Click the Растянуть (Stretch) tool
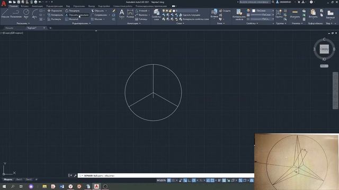This screenshot has width=339, height=190. [54, 19]
